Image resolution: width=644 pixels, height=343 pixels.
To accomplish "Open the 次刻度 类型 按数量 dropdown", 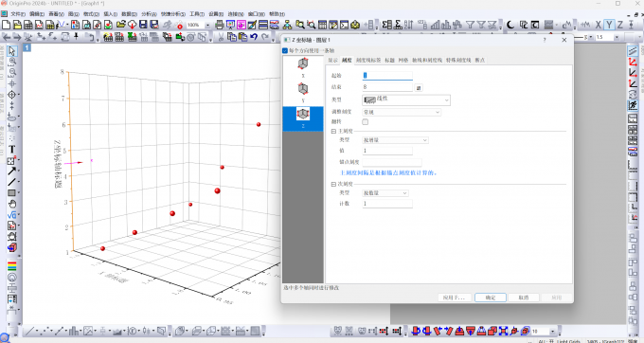I will click(x=385, y=192).
